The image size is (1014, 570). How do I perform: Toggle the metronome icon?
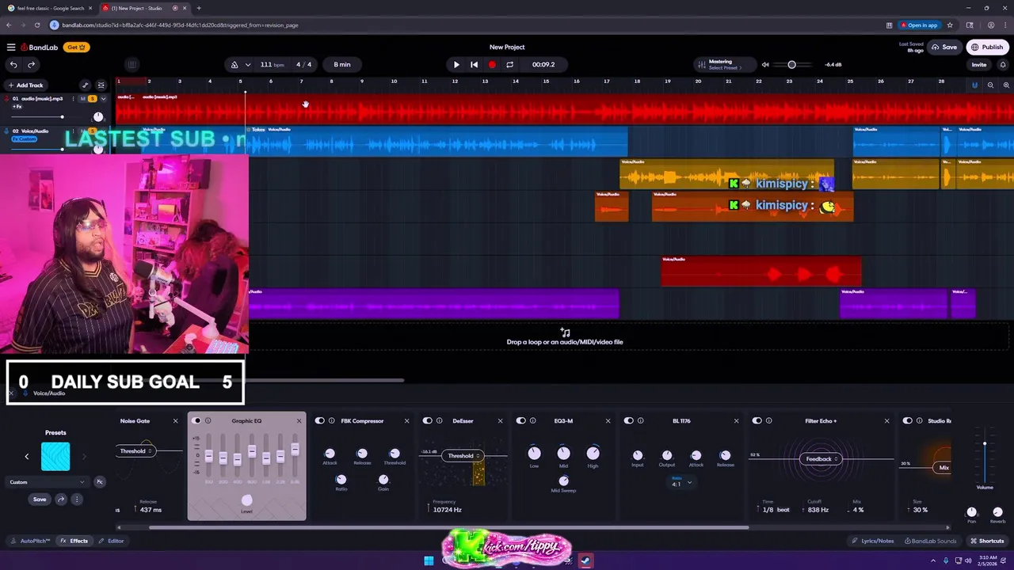[x=234, y=65]
